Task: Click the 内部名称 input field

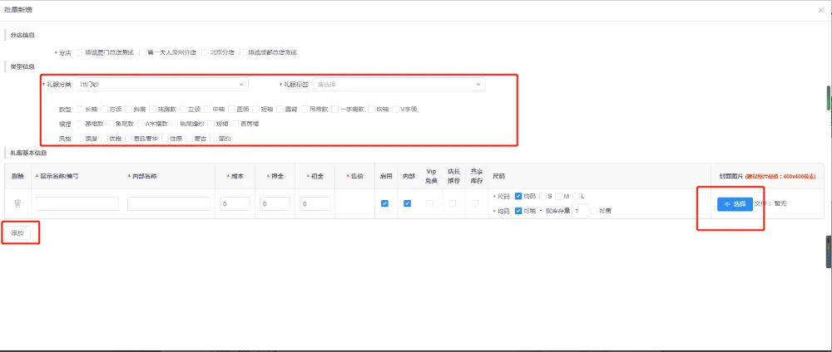Action: [x=169, y=203]
